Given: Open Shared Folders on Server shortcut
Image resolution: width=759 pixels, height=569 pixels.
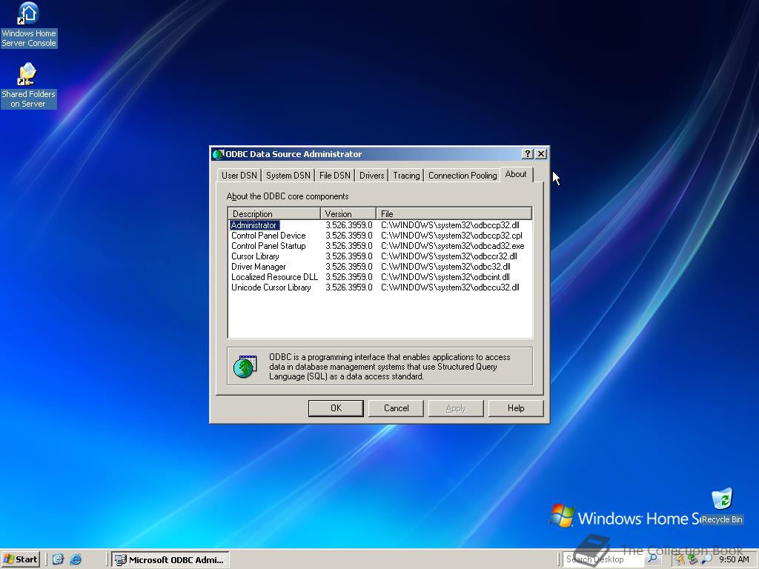Looking at the screenshot, I should (x=29, y=85).
